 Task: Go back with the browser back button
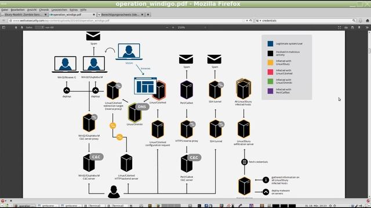point(3,21)
